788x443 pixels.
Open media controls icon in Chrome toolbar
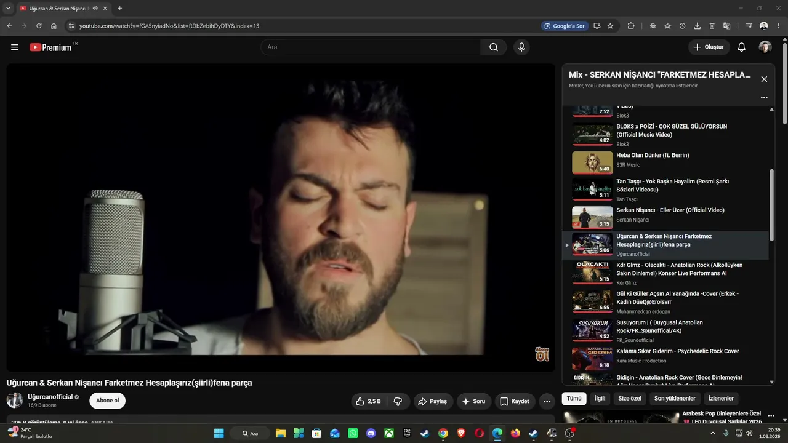tap(749, 26)
